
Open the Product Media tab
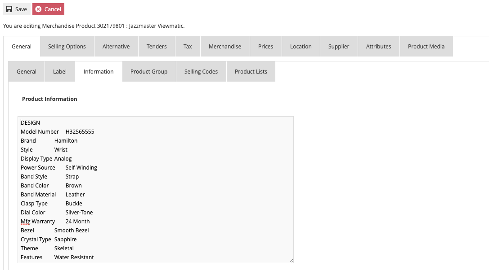click(426, 46)
